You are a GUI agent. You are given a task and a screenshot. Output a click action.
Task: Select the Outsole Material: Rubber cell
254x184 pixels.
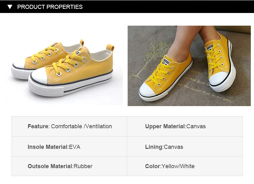pos(69,166)
